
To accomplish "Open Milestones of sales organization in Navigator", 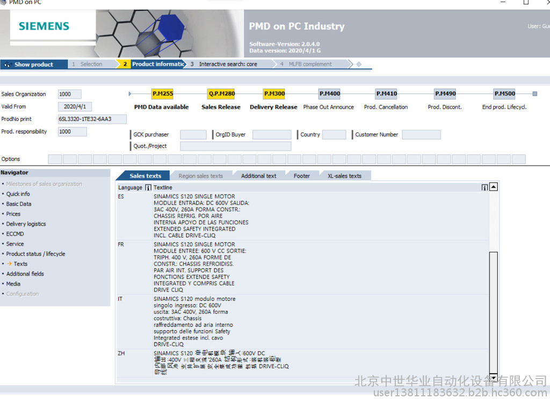I will point(44,184).
